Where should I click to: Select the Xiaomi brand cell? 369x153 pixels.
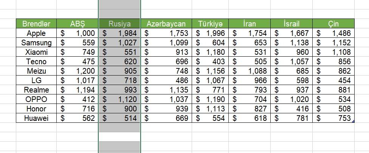[36, 52]
